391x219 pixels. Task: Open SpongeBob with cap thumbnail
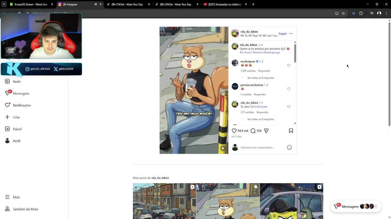coord(291,201)
